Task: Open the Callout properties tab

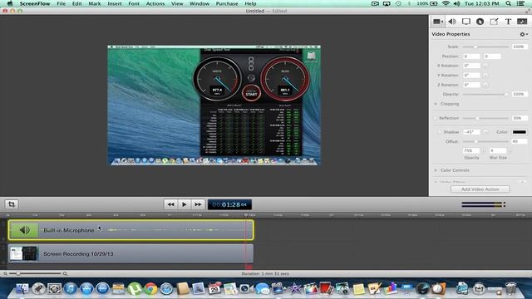Action: (x=480, y=22)
